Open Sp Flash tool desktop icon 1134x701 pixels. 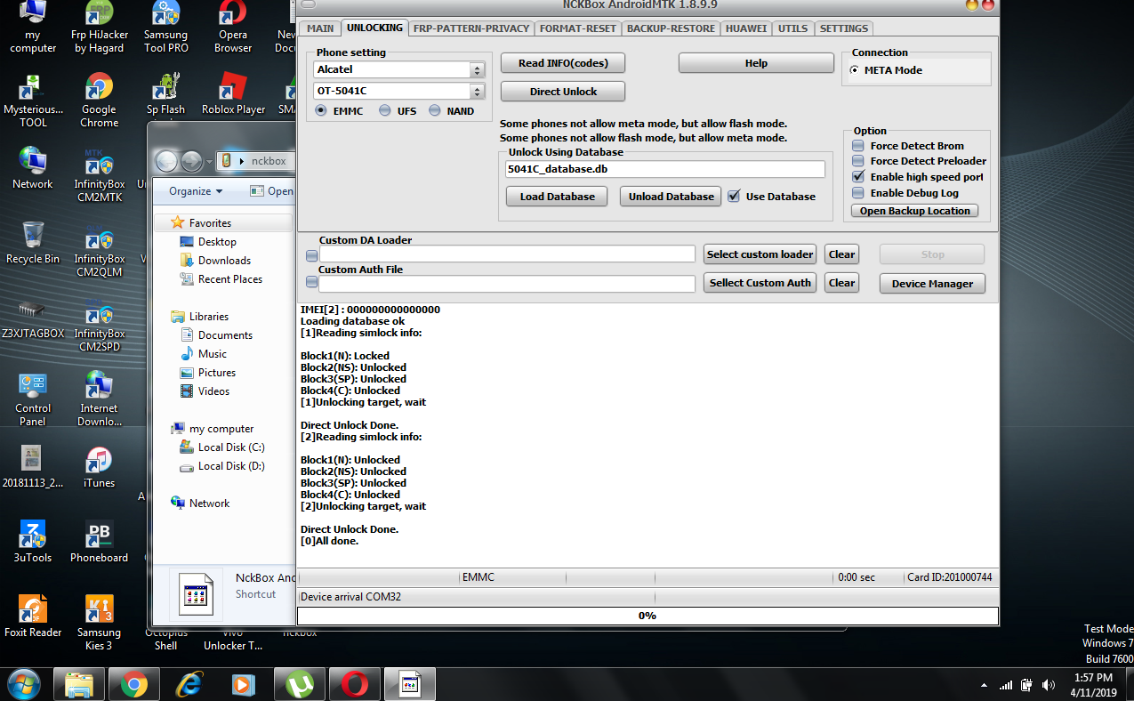[x=166, y=94]
